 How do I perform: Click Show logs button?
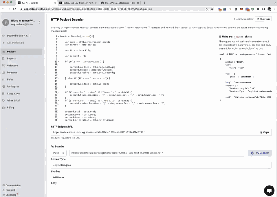(x=263, y=19)
